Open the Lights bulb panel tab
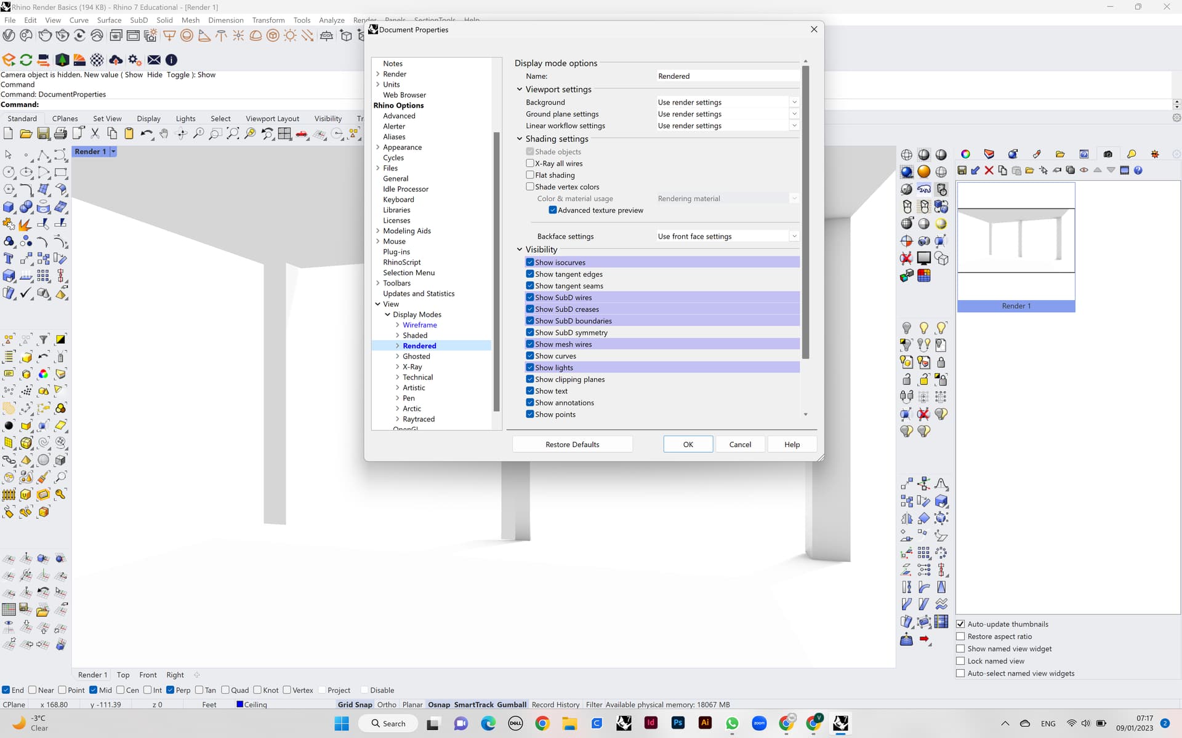Viewport: 1182px width, 738px height. coord(1131,154)
